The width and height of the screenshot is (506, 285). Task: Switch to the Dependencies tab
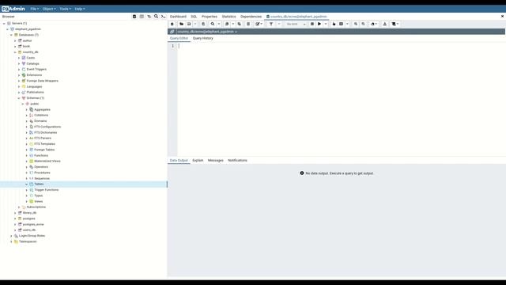[251, 17]
